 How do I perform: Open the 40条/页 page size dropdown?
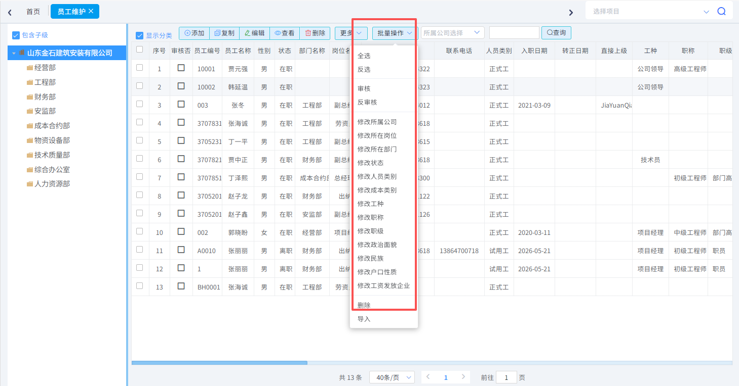(x=392, y=377)
